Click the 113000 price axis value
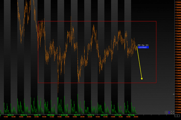Viewport: 181px width, 120px height. coord(178,81)
